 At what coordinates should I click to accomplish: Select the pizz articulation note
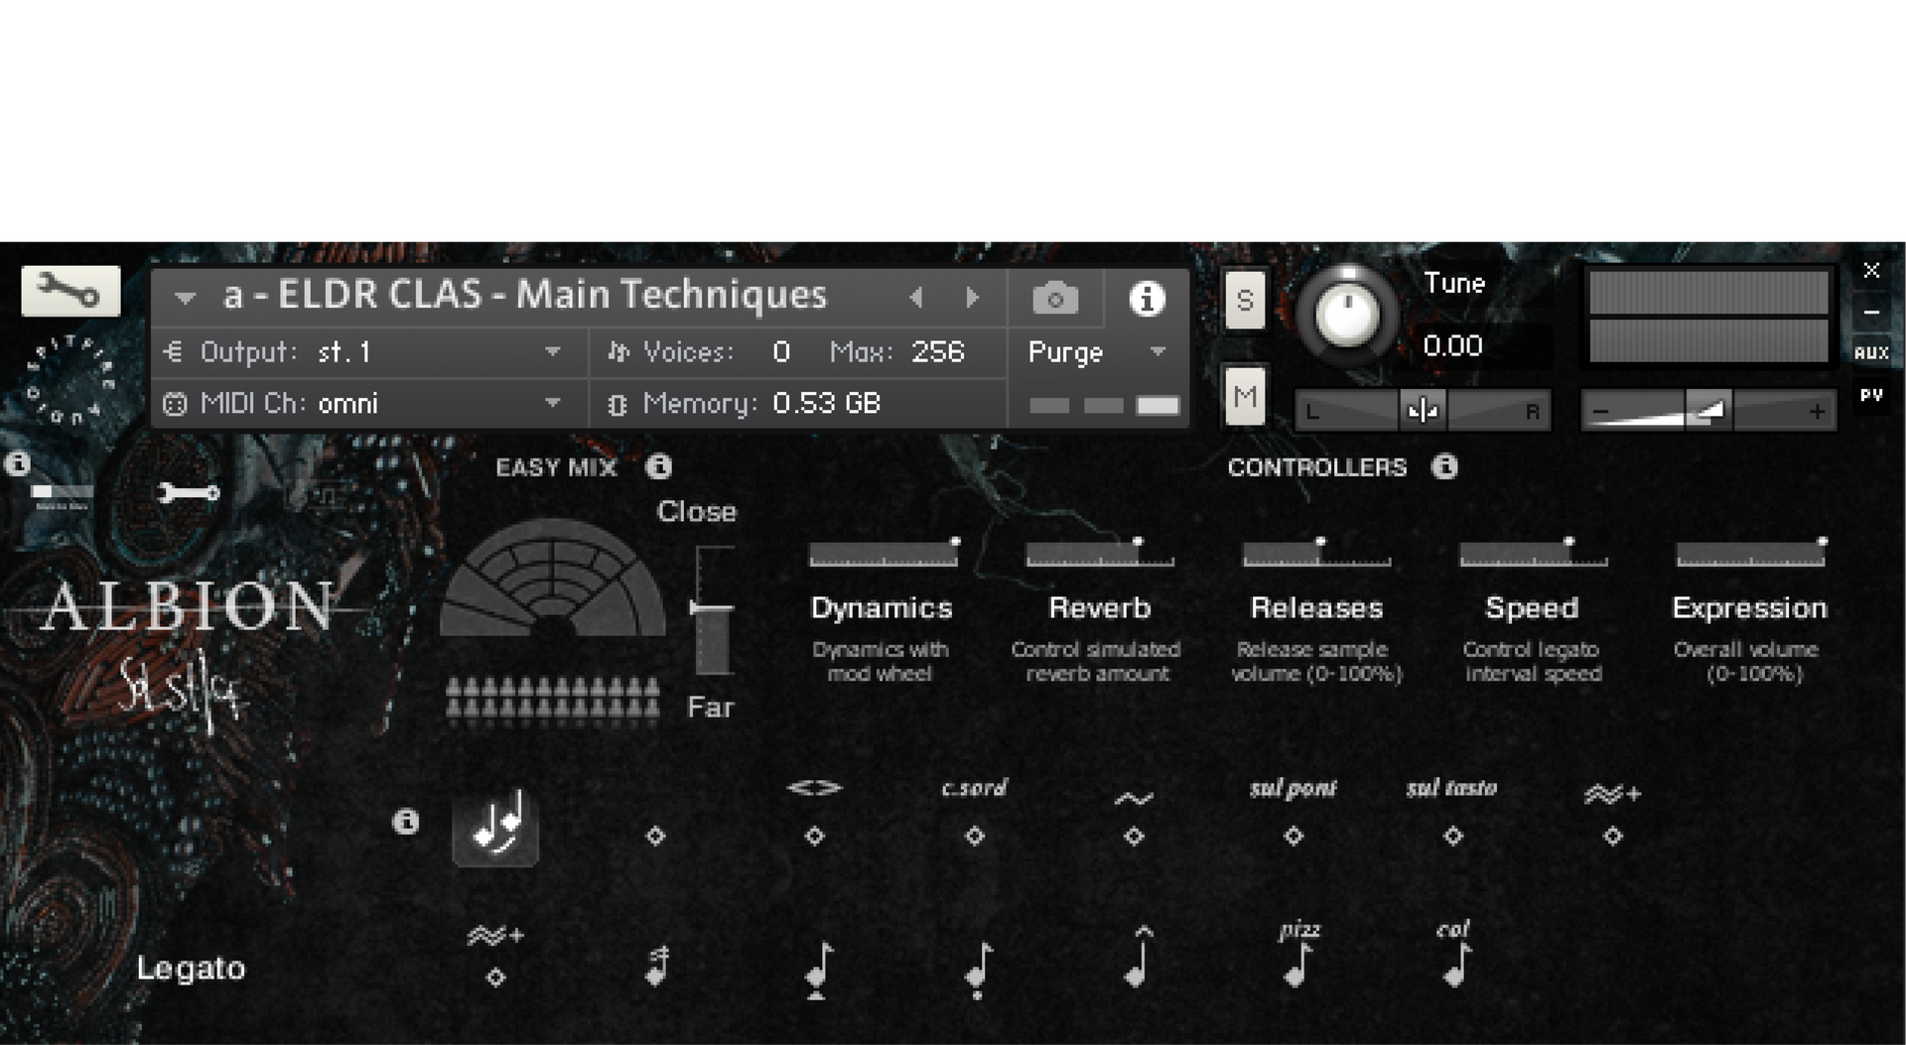pyautogui.click(x=1297, y=964)
